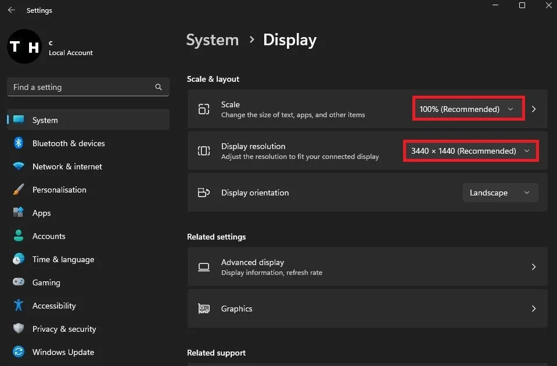The image size is (557, 366).
Task: Click the Bluetooth & devices icon
Action: click(x=19, y=143)
